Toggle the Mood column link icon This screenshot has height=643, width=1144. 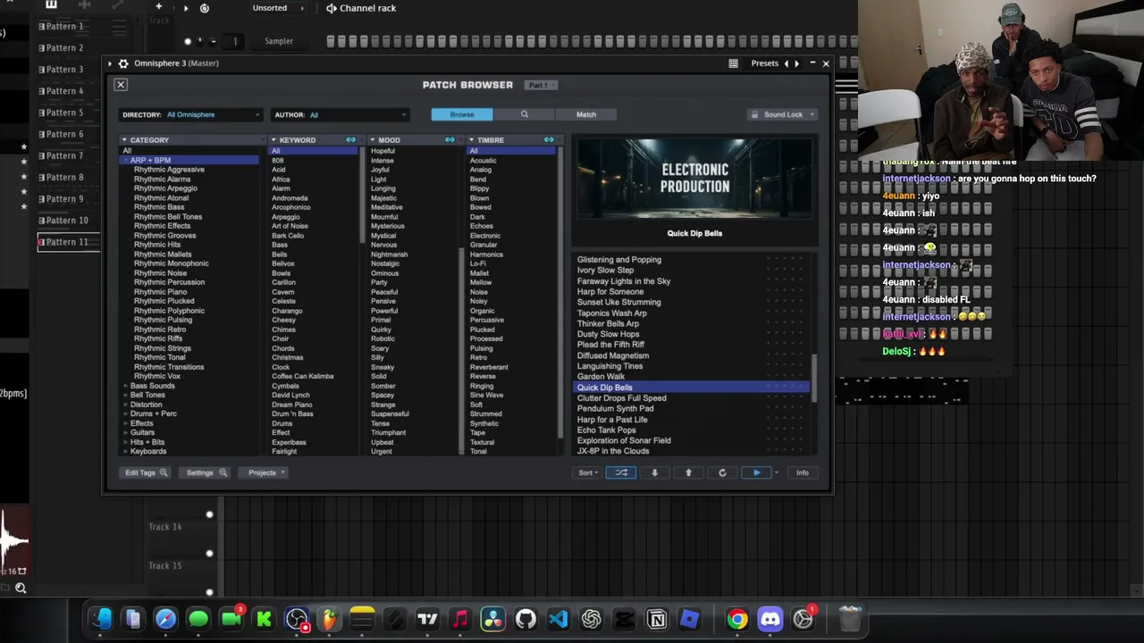(450, 140)
